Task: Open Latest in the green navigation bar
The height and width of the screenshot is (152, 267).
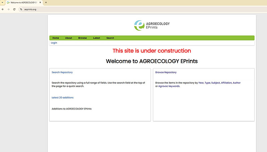Action: coord(96,38)
